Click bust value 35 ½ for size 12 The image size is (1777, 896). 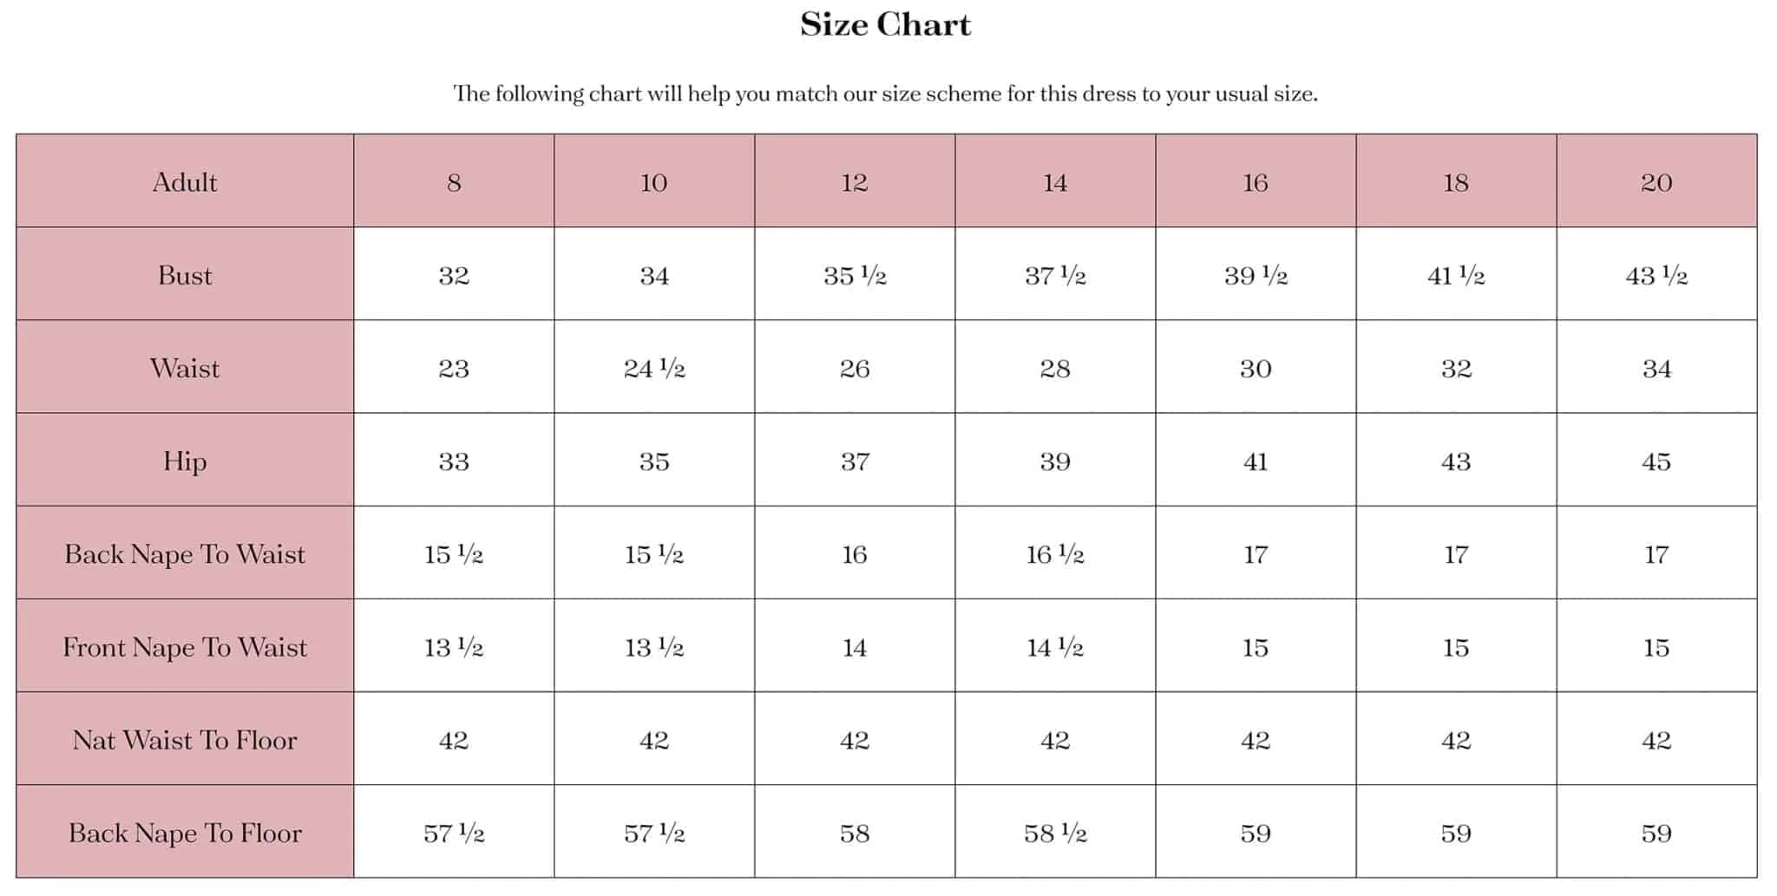(x=855, y=274)
